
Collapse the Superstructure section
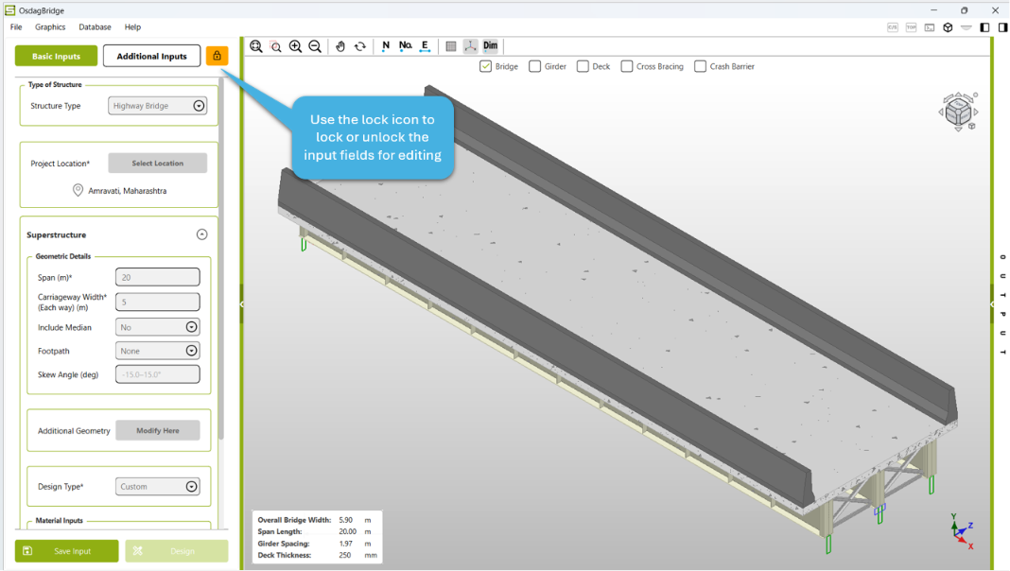pyautogui.click(x=202, y=234)
